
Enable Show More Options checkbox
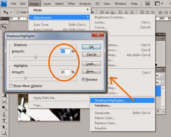11,86
